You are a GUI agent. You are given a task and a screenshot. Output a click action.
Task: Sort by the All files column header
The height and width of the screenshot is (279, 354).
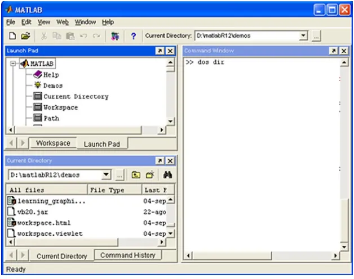pyautogui.click(x=47, y=190)
